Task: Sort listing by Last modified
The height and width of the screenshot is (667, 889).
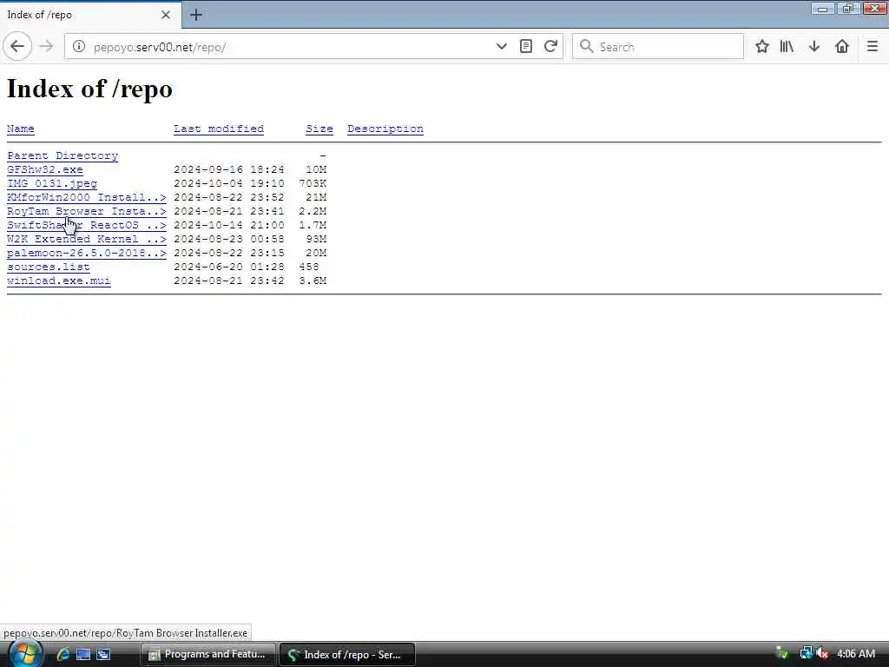Action: [218, 129]
